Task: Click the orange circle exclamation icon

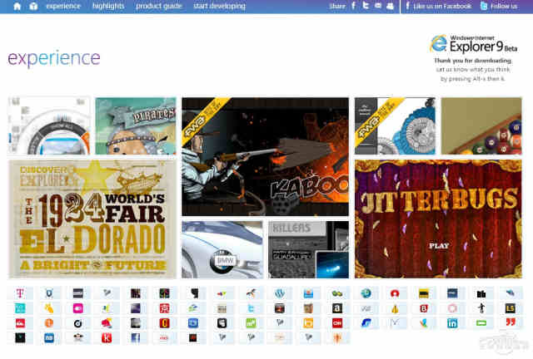Action: coord(49,323)
